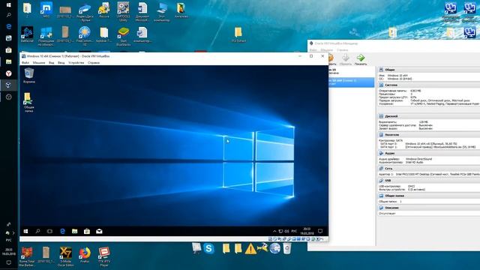The height and width of the screenshot is (270, 480).
Task: Open the 3-Media X7 shortcut on desktop
Action: click(x=65, y=256)
